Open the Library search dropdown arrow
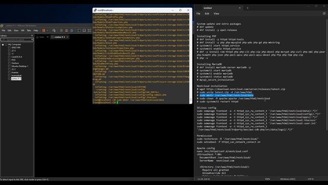Image resolution: width=328 pixels, height=185 pixels. coord(32,40)
